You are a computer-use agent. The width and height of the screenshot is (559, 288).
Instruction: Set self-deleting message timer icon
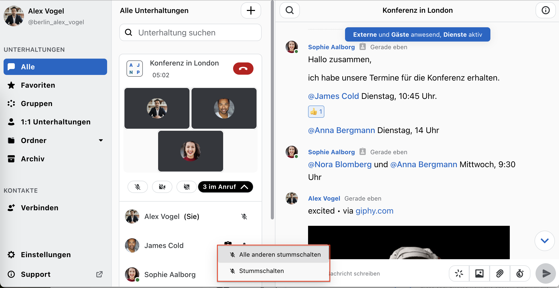click(520, 273)
